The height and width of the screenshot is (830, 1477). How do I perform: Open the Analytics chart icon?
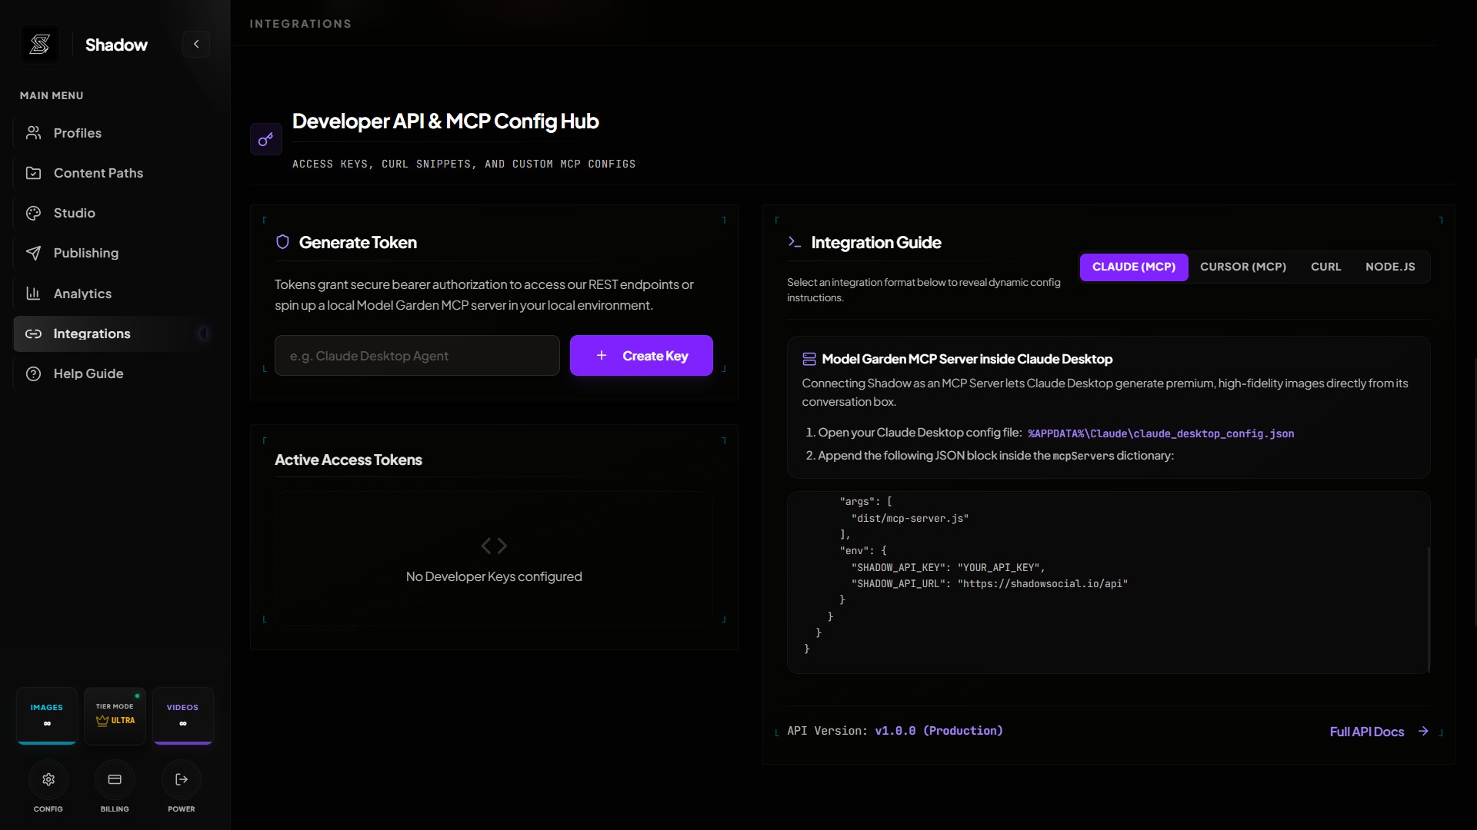click(34, 294)
